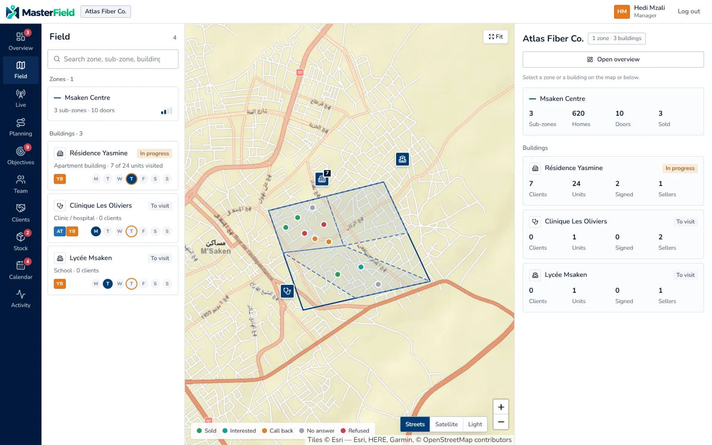Open the Live sidebar section
Image resolution: width=712 pixels, height=445 pixels.
[20, 98]
